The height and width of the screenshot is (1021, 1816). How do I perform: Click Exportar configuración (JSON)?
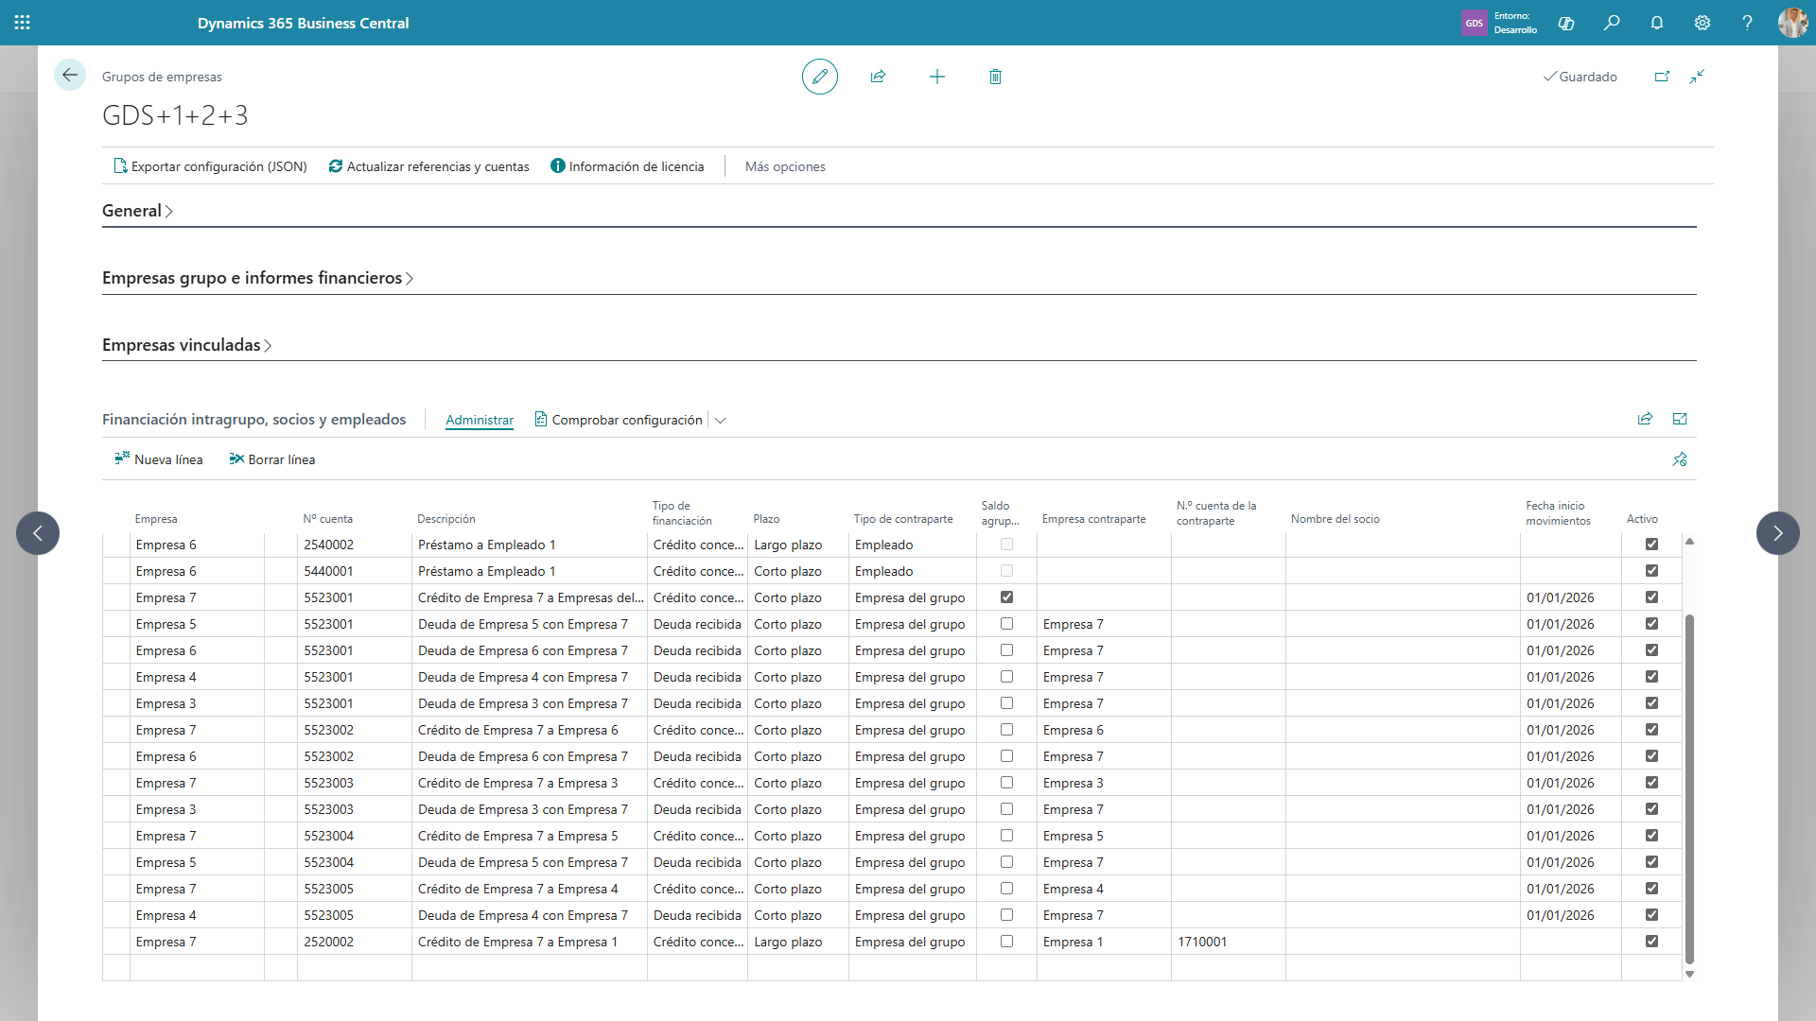(210, 166)
